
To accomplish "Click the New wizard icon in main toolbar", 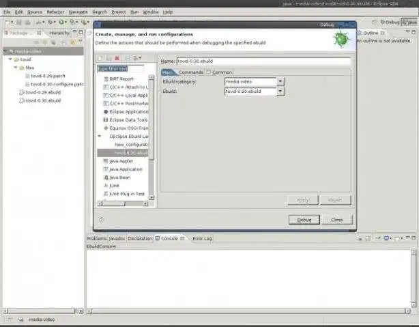I will [x=8, y=23].
